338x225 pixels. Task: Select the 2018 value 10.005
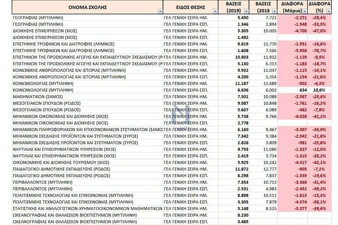(263, 31)
